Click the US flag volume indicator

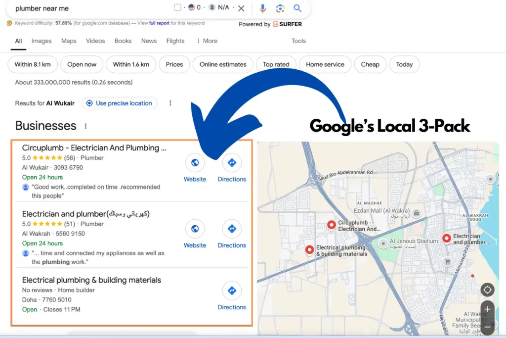coord(191,7)
